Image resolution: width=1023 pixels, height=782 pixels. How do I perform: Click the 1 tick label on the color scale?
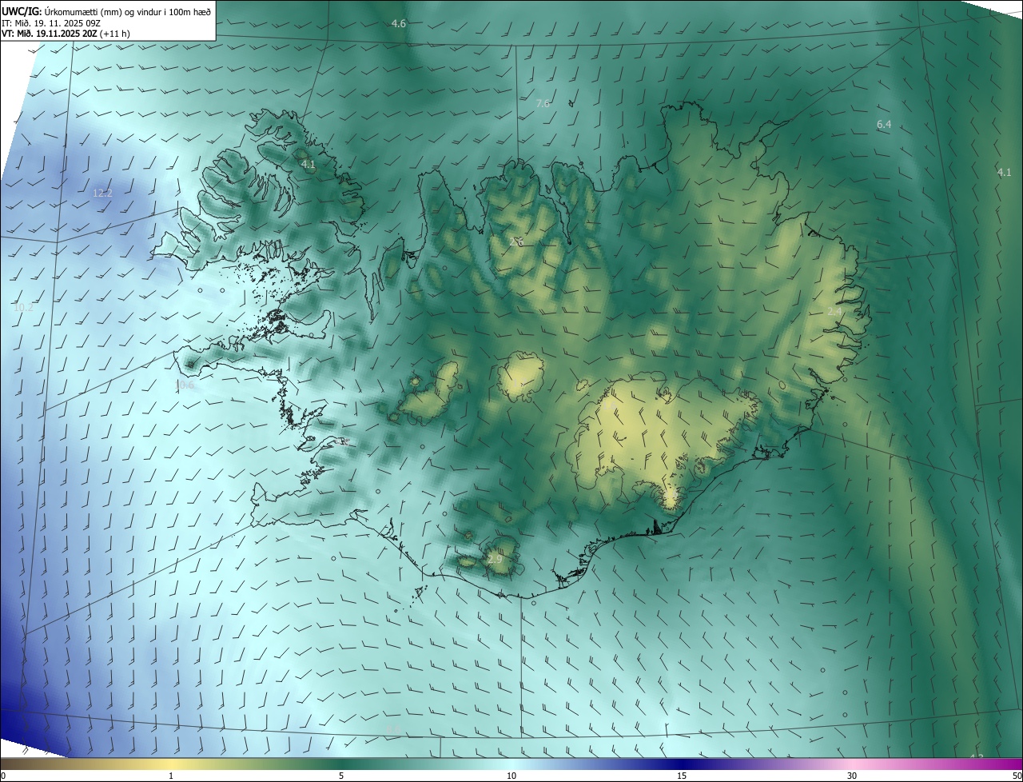pos(171,776)
